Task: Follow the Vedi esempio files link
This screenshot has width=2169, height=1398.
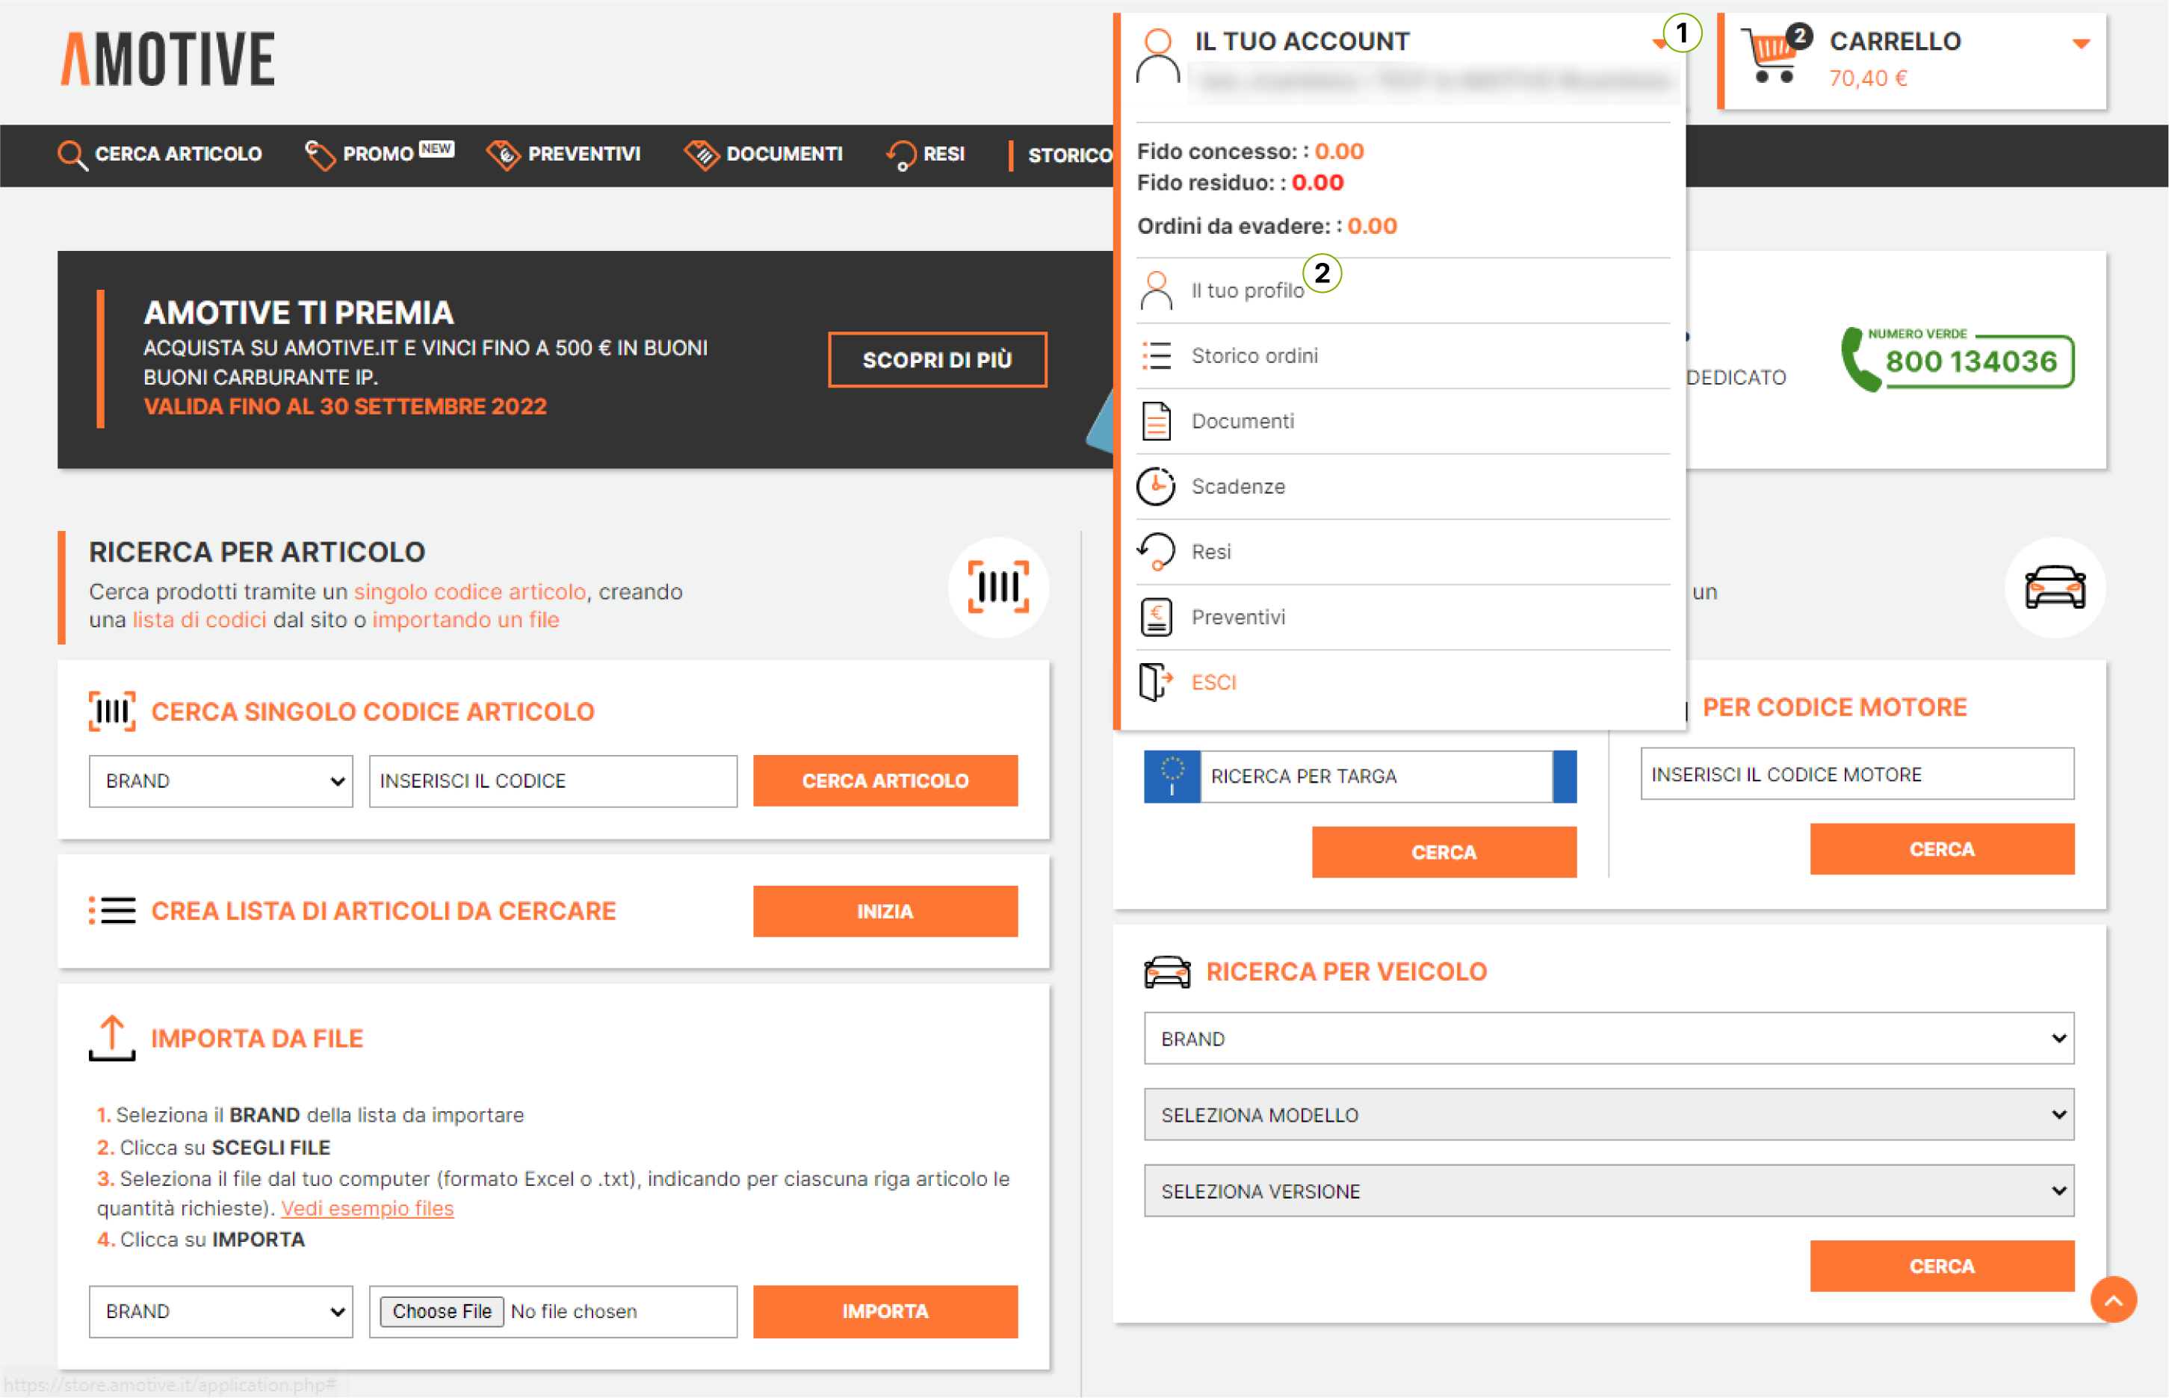Action: click(367, 1208)
